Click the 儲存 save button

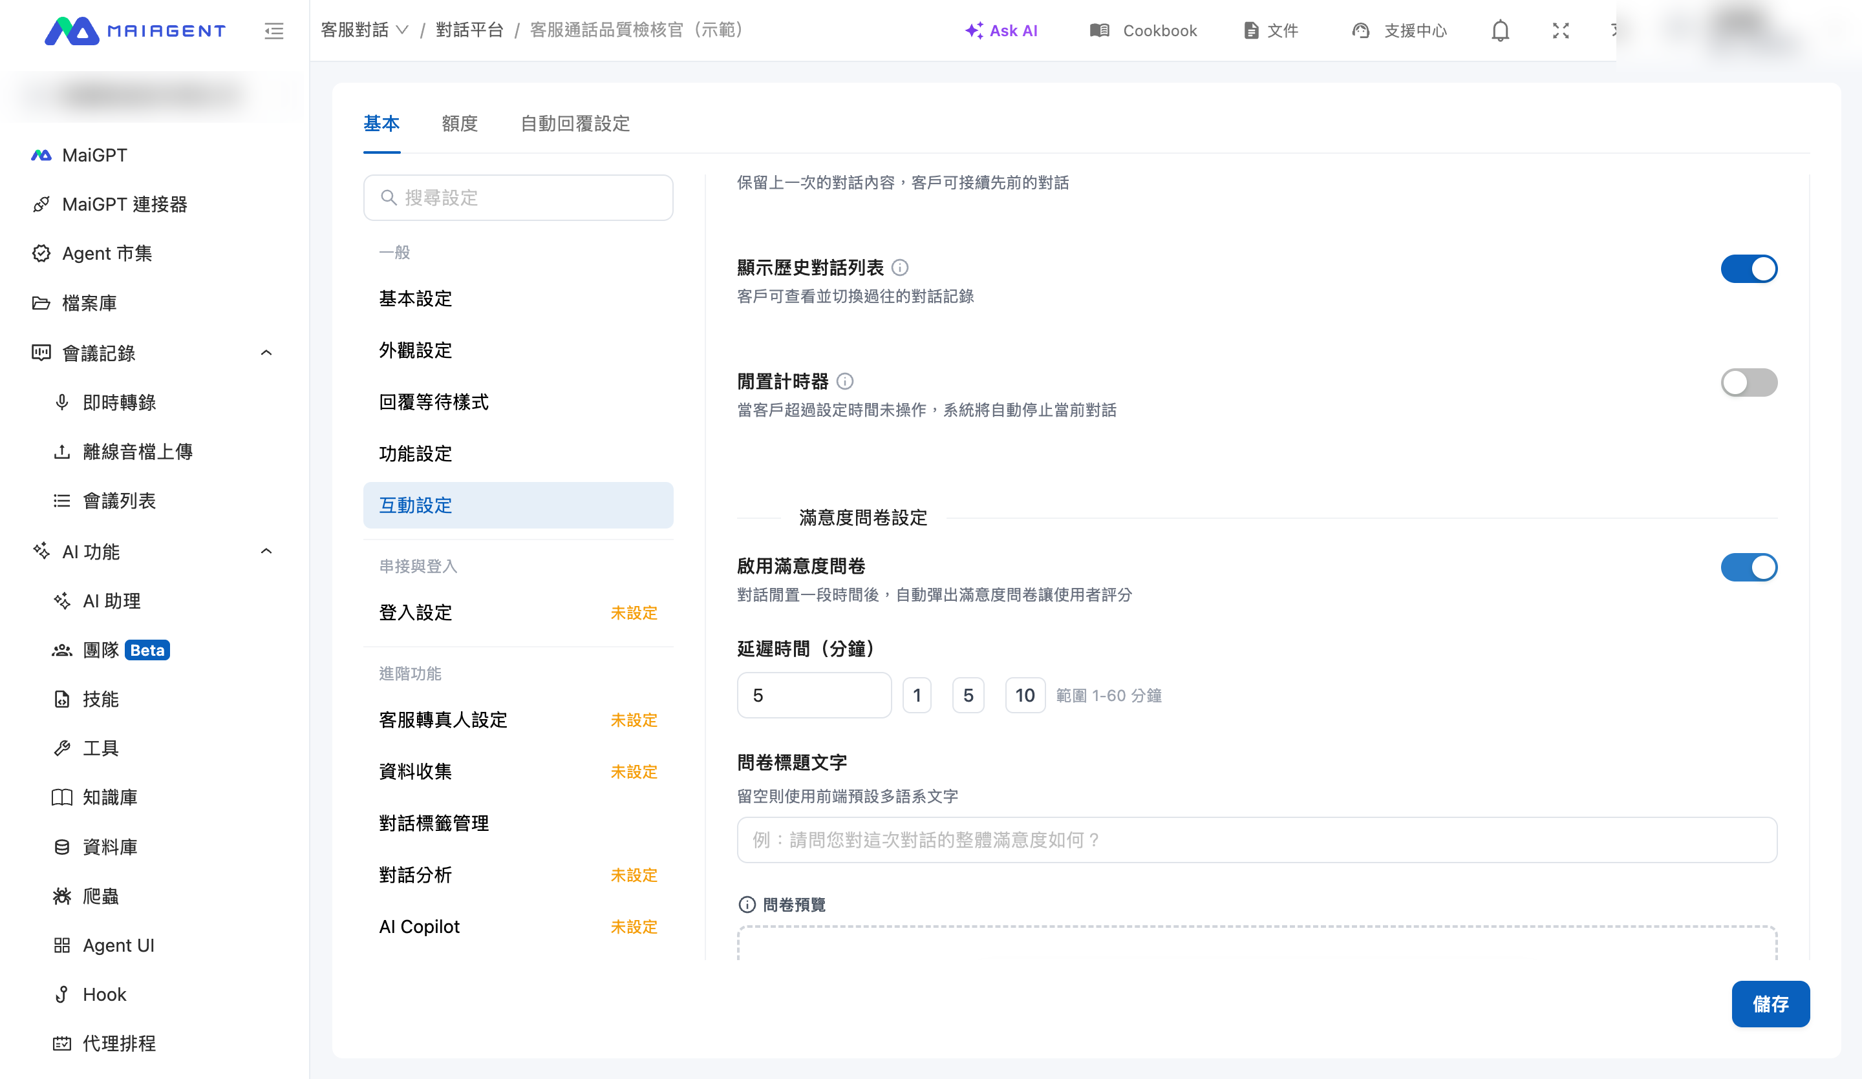pyautogui.click(x=1770, y=1003)
